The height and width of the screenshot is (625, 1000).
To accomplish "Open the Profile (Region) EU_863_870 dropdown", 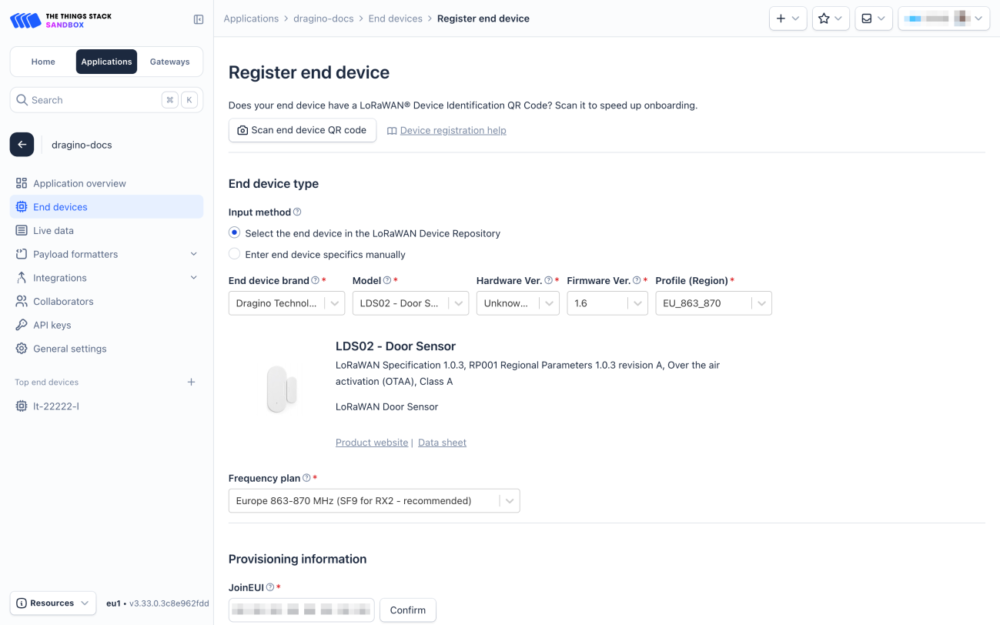I will click(714, 303).
